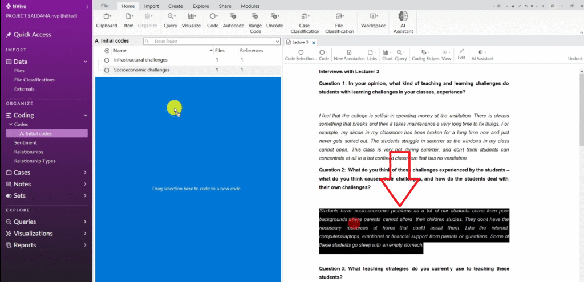
Task: Select the Socioeconomic challenges code circle
Action: click(x=107, y=70)
